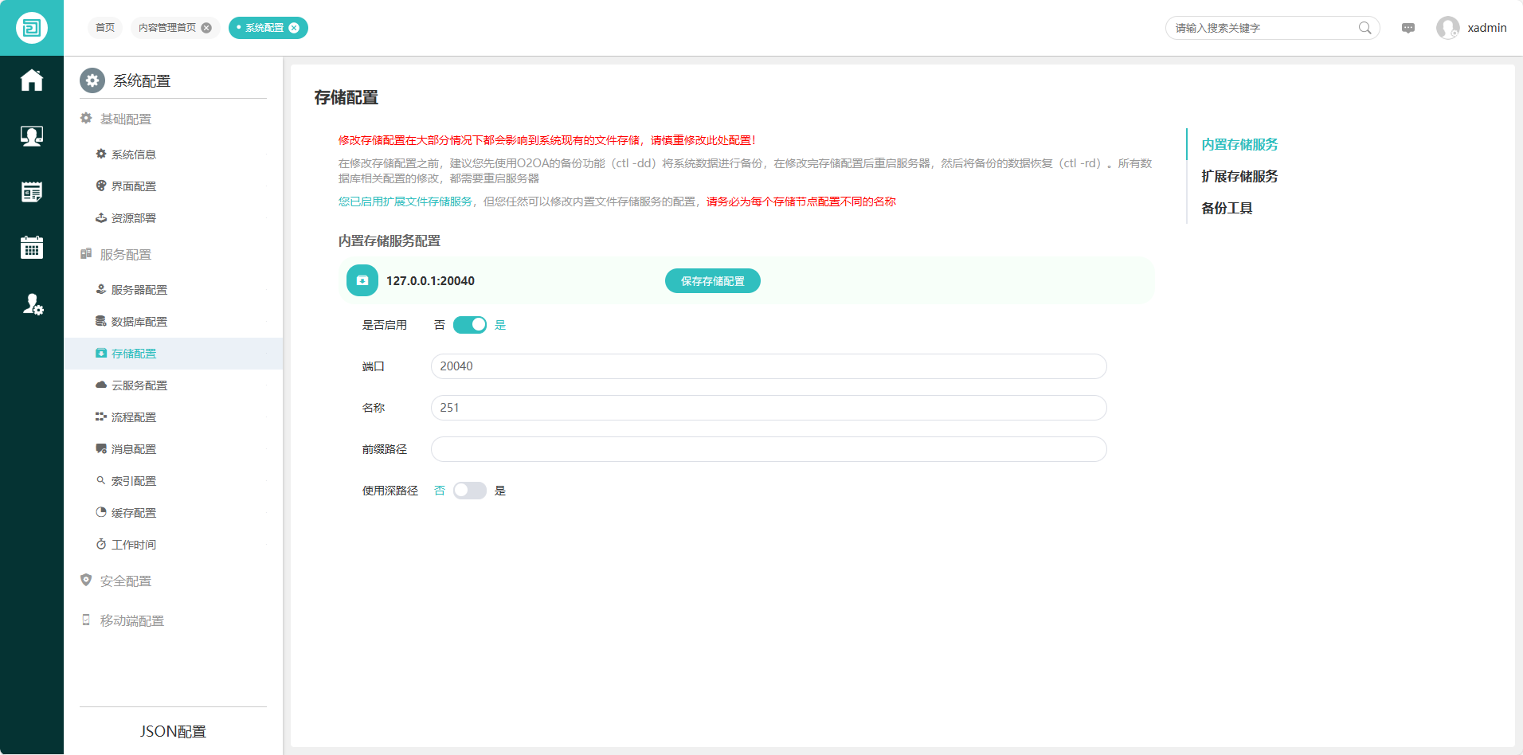1523x755 pixels.
Task: Open the person portrait icon in dark sidebar
Action: (32, 136)
